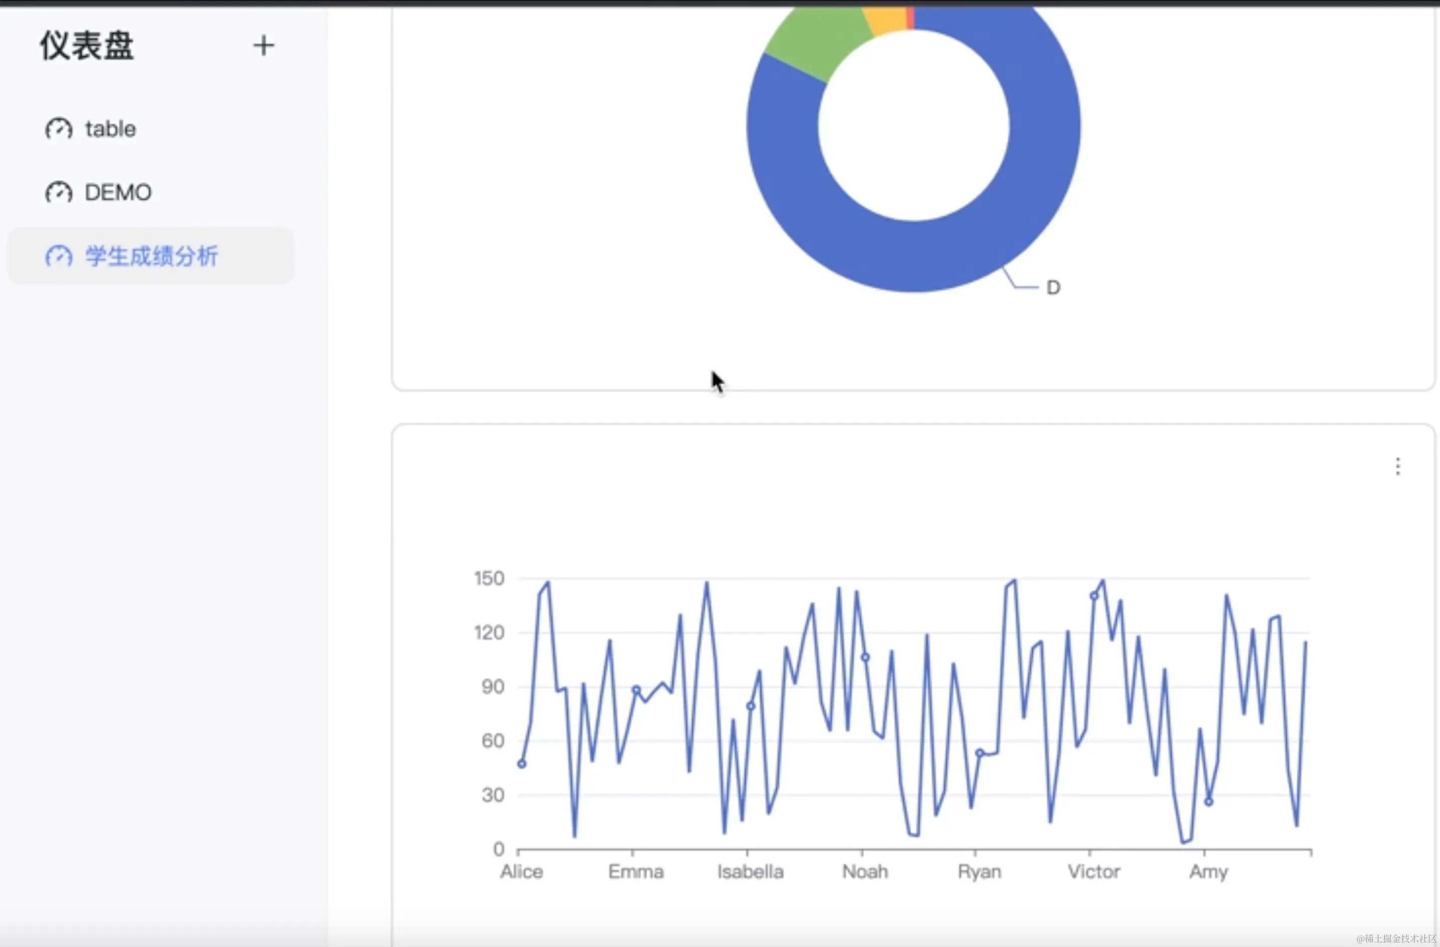Click the Alice data point marker
The image size is (1440, 947).
tap(521, 764)
